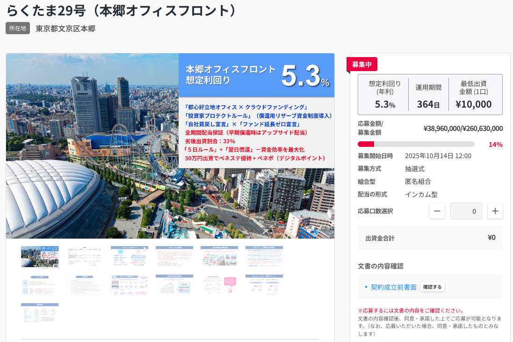Click the らくたま29号 fund title
Screen dimensions: 513x342
coord(122,10)
